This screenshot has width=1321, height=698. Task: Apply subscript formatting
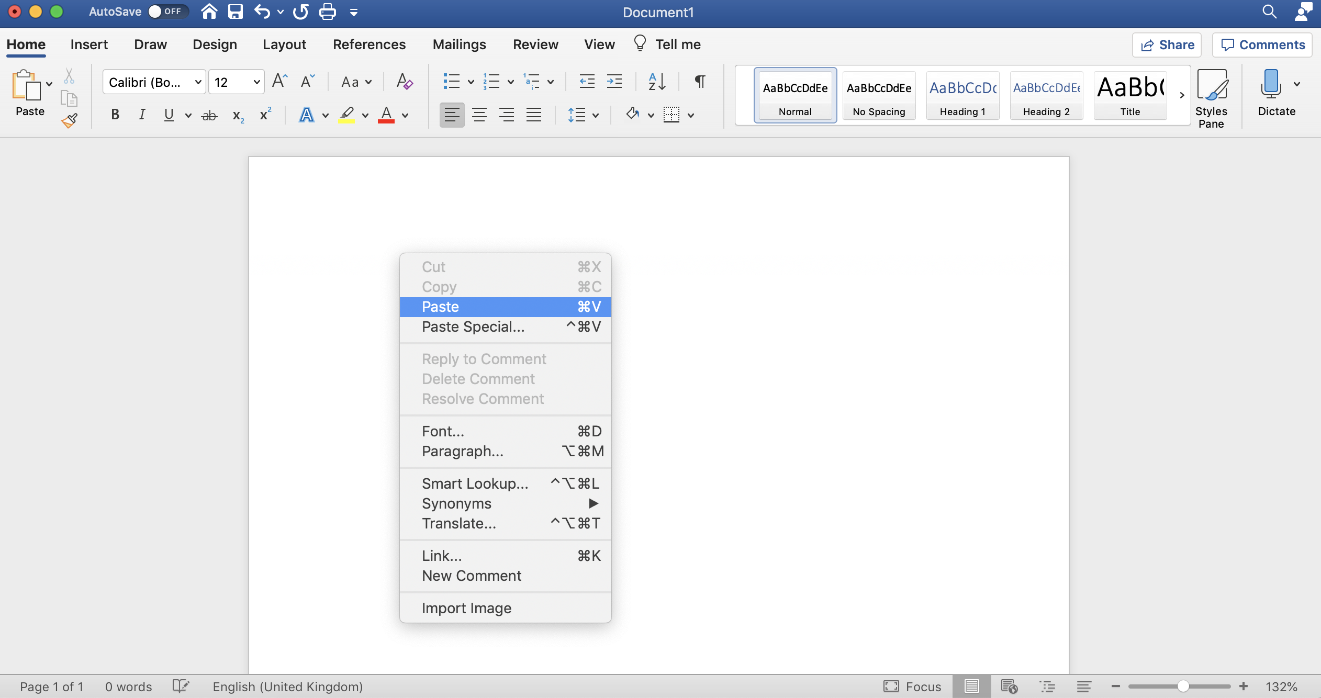click(238, 115)
